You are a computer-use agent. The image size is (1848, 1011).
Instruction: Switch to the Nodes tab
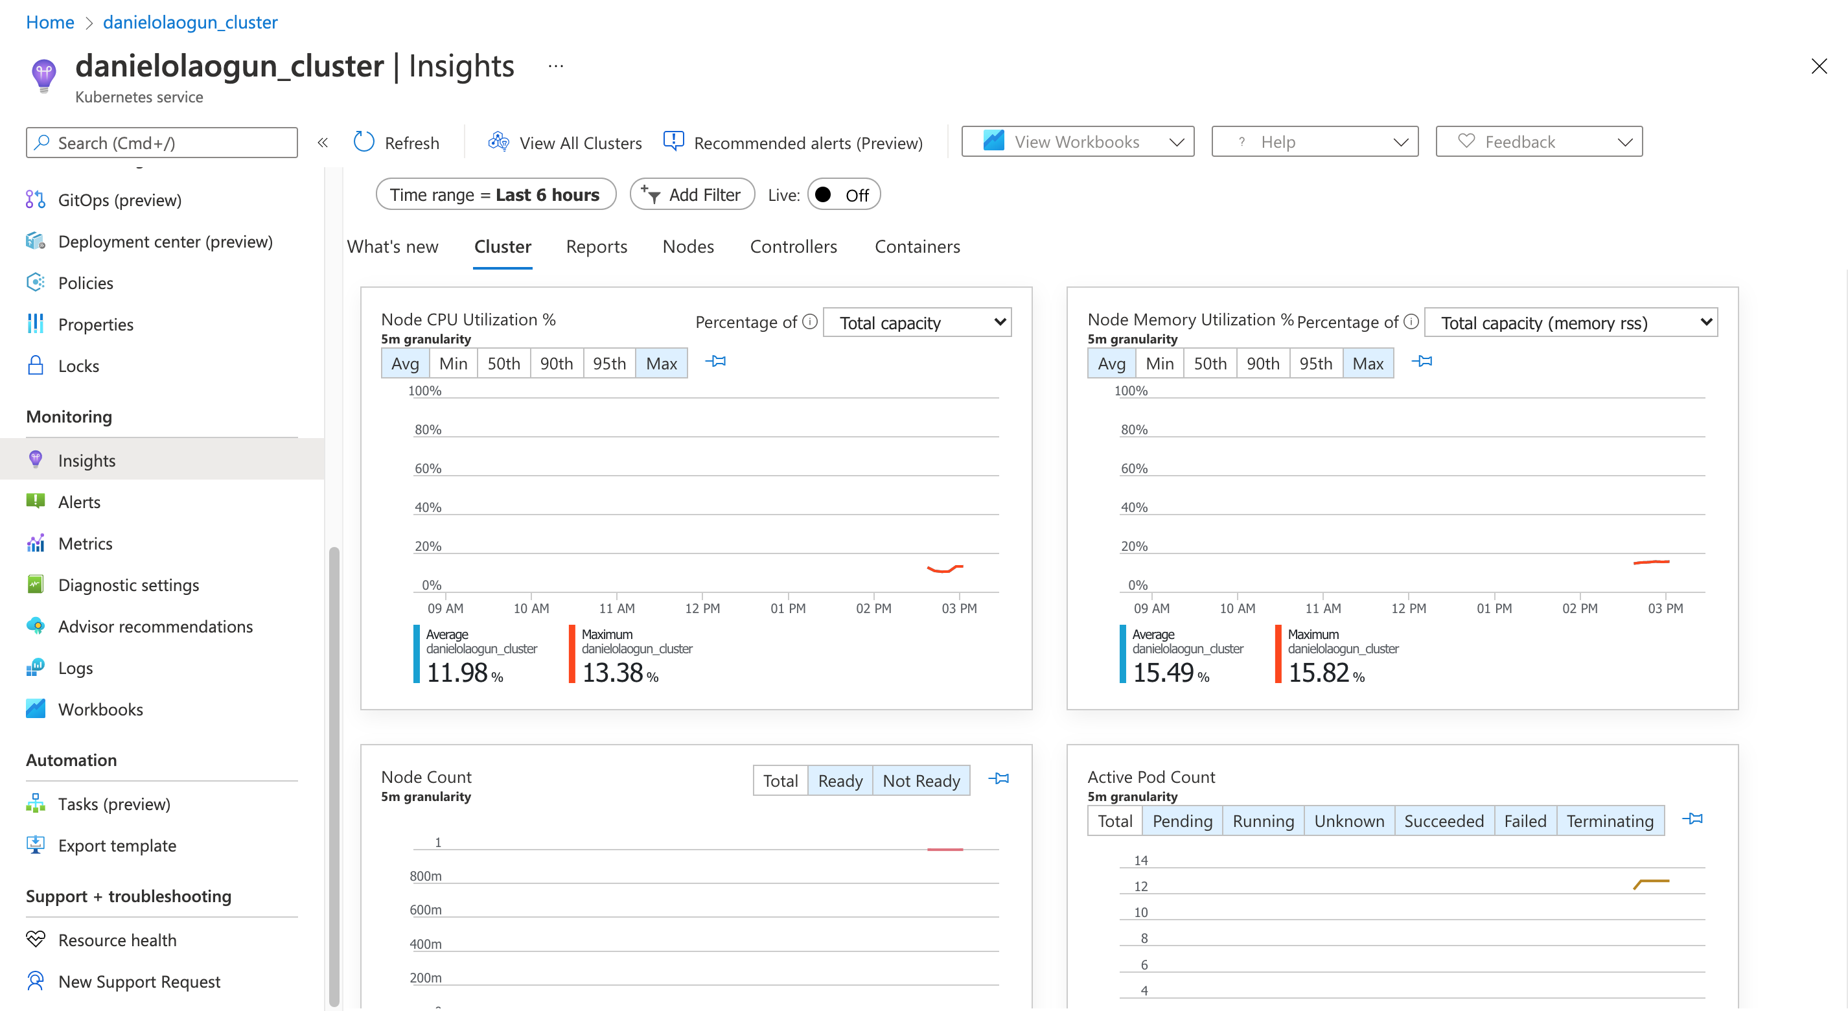click(688, 246)
